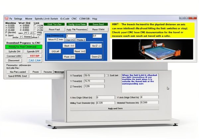Jog Front (-Y) button

(69, 57)
